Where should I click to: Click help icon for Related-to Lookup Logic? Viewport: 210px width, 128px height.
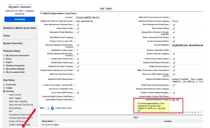pyautogui.click(x=74, y=50)
